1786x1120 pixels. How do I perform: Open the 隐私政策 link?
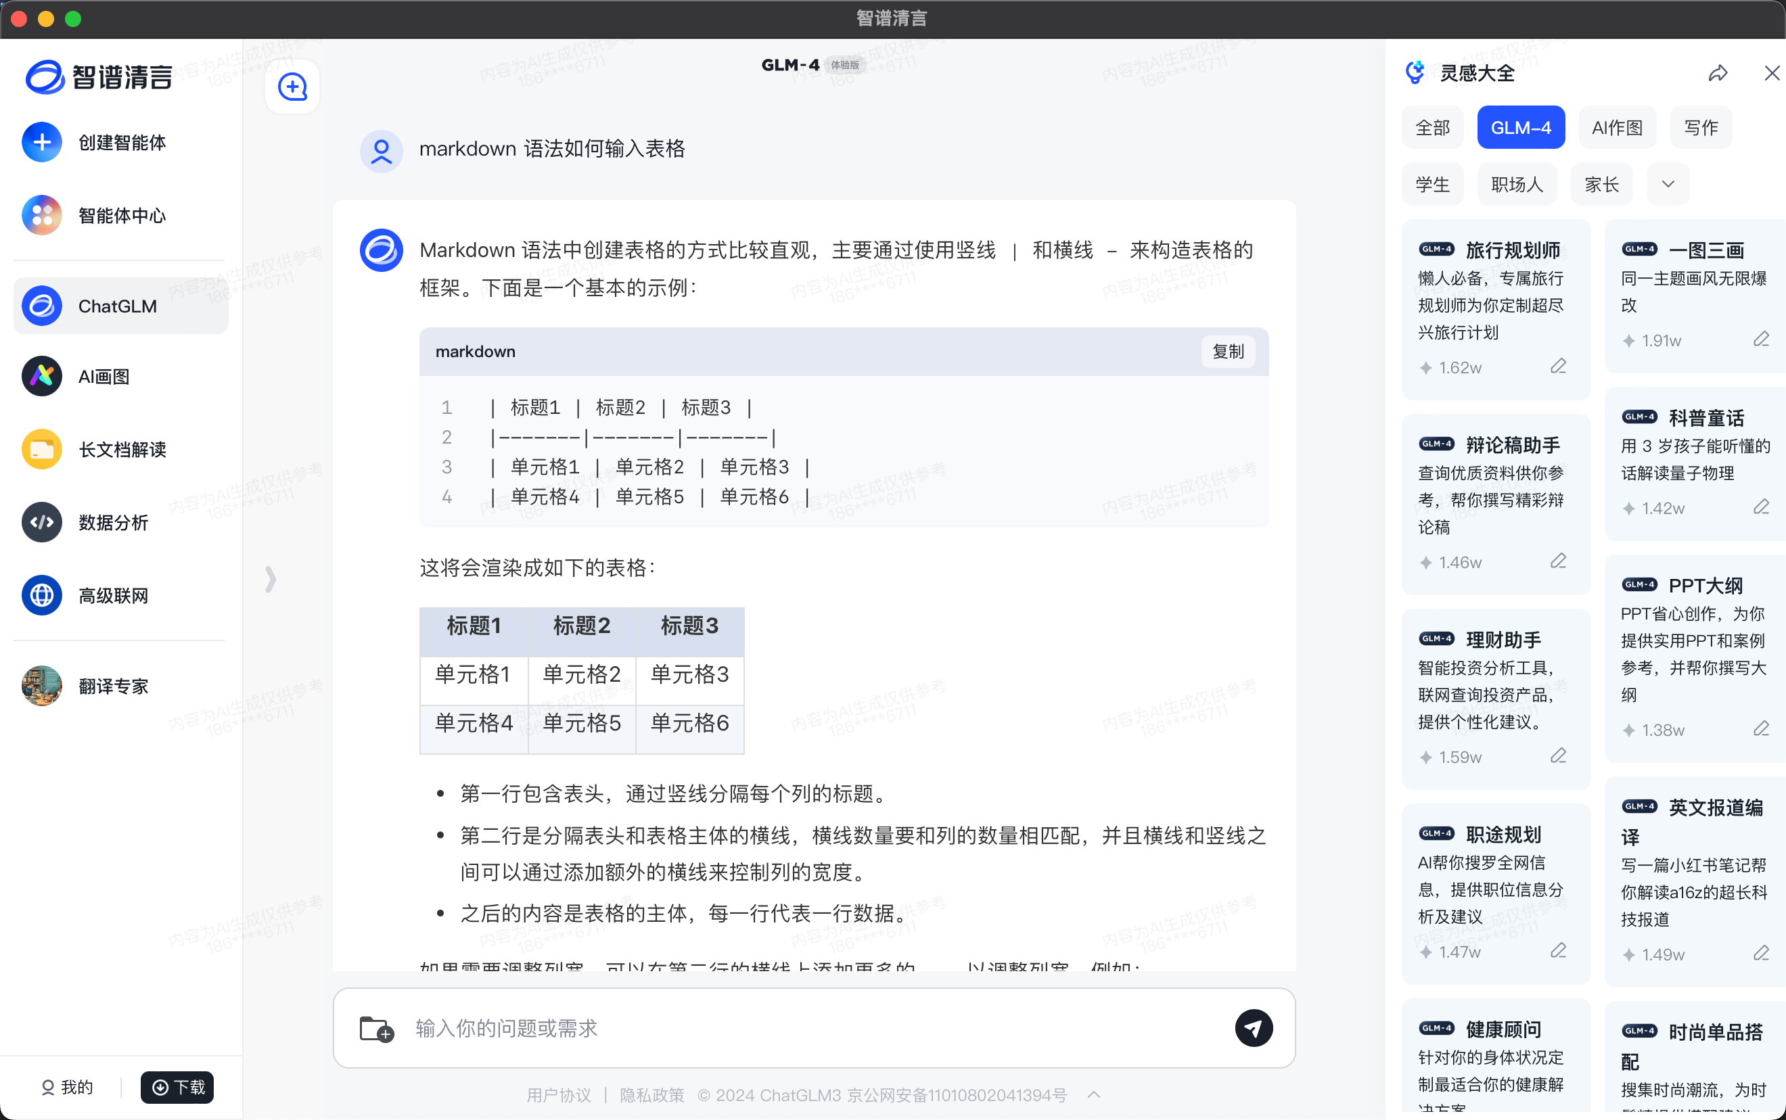[x=650, y=1095]
